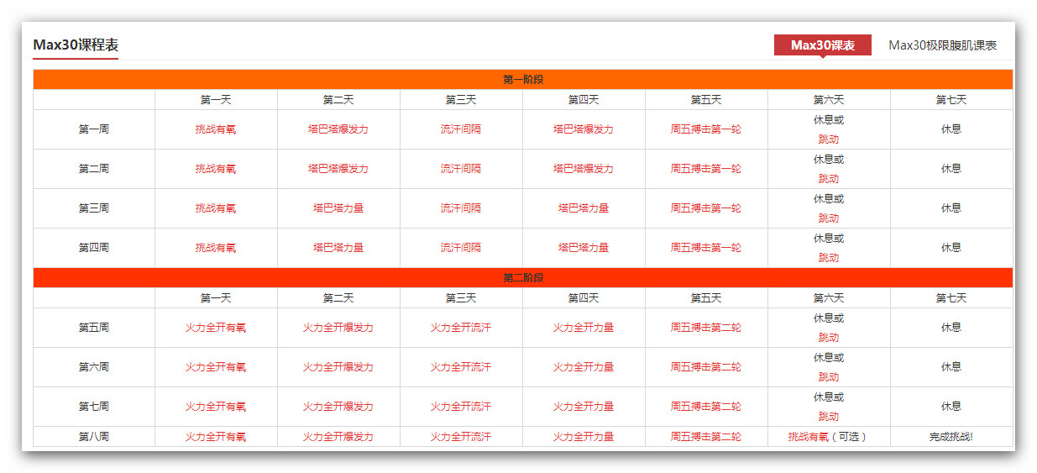Open 火力全开爆发力 in the 第六周 row

tap(338, 367)
